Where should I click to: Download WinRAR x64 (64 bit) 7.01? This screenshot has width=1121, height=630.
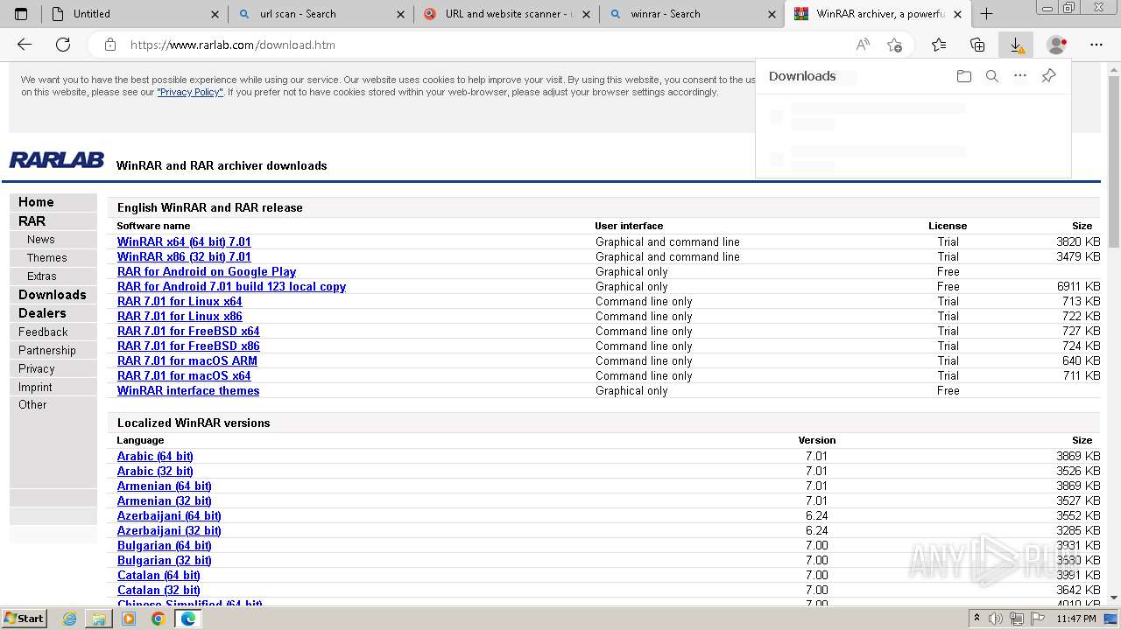184,242
